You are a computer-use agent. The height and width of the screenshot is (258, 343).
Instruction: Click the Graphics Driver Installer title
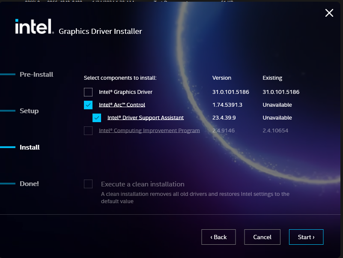point(100,31)
